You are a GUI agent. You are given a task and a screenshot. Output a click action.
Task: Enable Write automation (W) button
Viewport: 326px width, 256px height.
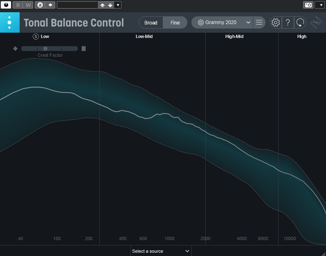[x=28, y=5]
